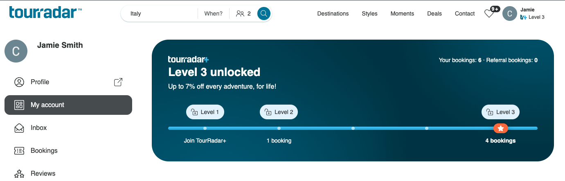Open the Moments menu
This screenshot has width=565, height=181.
tap(402, 13)
